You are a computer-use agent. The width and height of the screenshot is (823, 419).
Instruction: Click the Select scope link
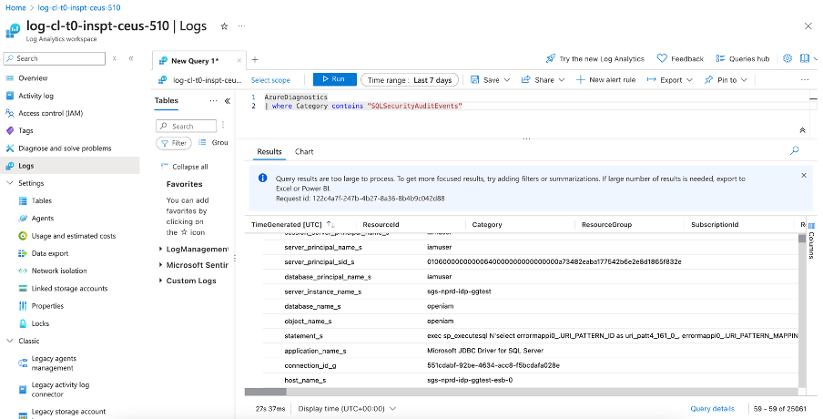[270, 80]
